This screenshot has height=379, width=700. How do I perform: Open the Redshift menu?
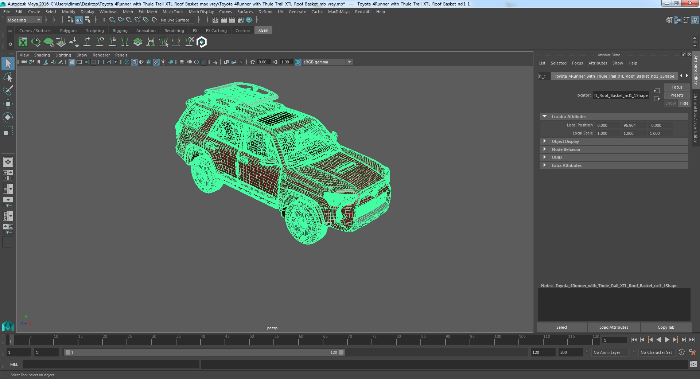coord(363,12)
